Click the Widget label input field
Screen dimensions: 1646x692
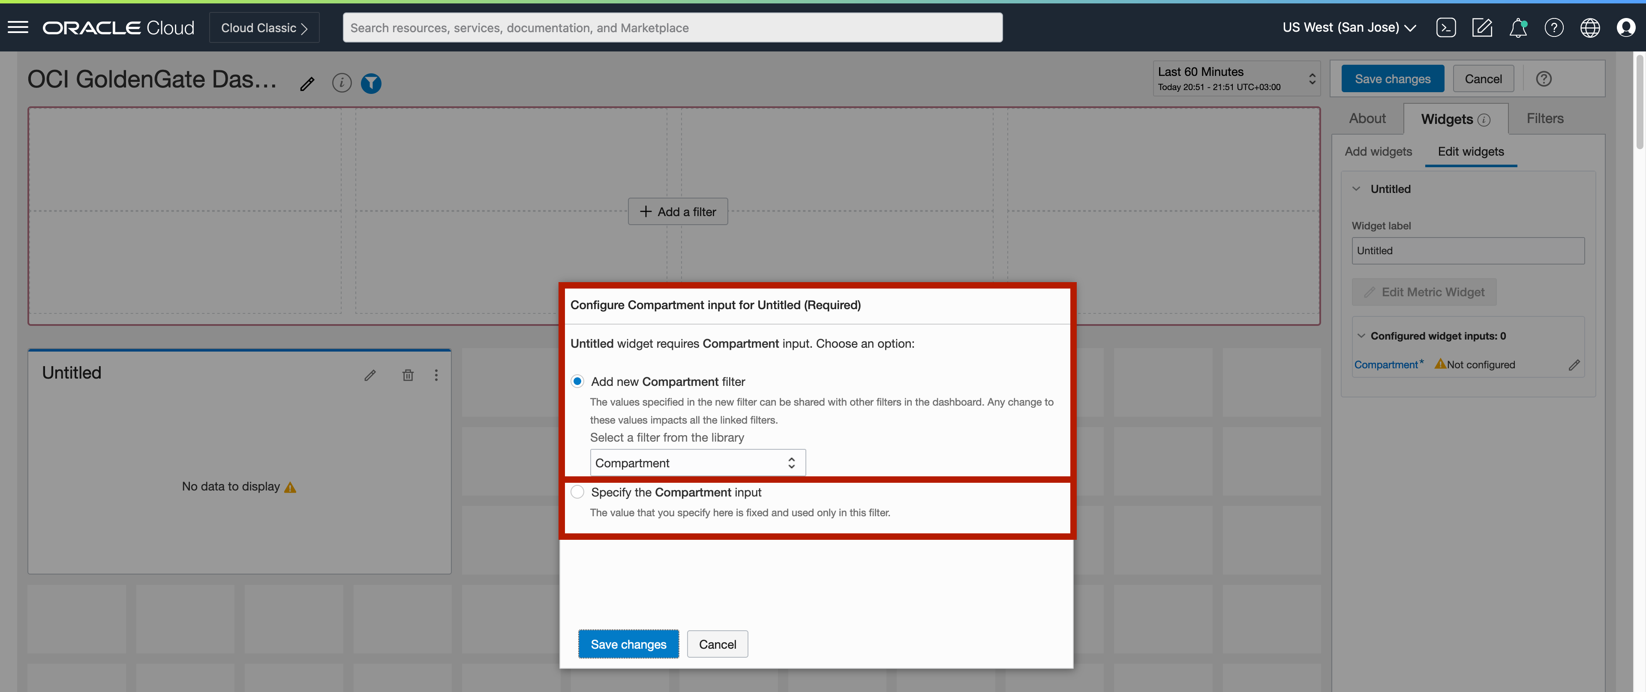1468,250
